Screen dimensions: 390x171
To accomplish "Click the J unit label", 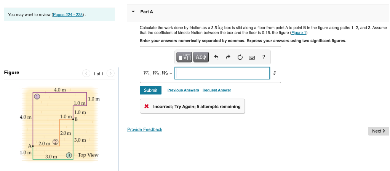I will [x=274, y=73].
